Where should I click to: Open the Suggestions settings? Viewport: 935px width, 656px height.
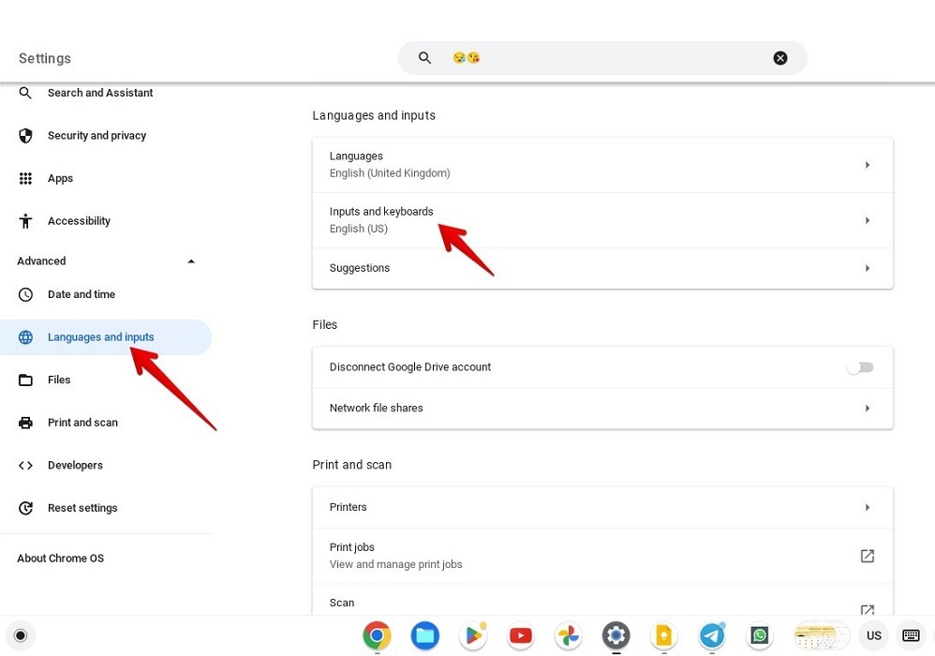click(602, 268)
